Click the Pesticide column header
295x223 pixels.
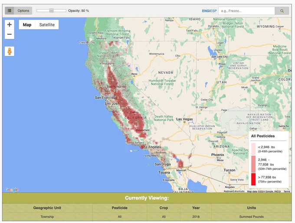[x=120, y=208]
